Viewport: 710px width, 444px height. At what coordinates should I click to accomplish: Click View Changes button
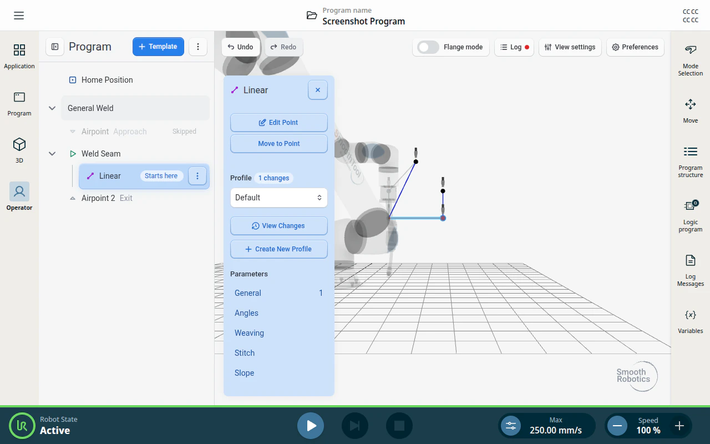(279, 226)
